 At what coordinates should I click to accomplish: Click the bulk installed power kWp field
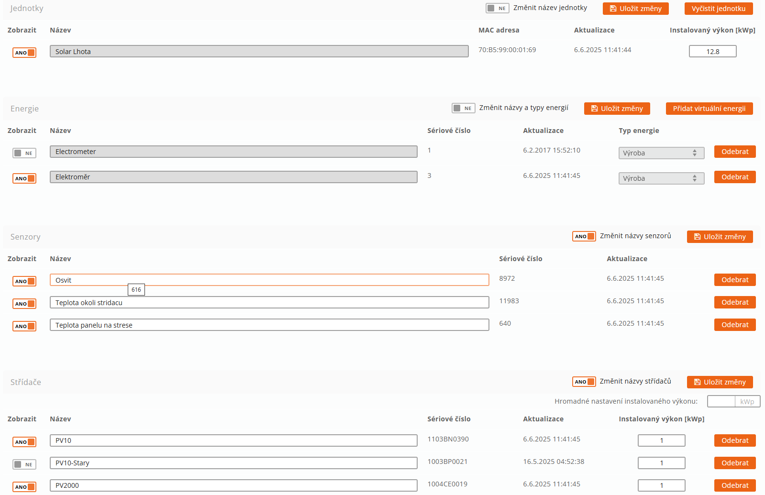coord(721,401)
